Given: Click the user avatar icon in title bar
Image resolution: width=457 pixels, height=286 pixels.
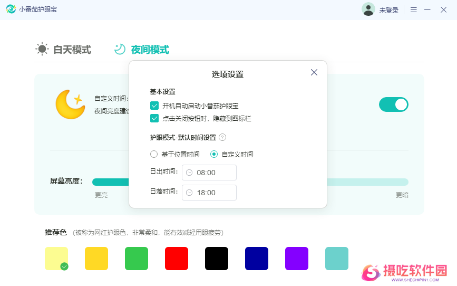Looking at the screenshot, I should [x=368, y=9].
